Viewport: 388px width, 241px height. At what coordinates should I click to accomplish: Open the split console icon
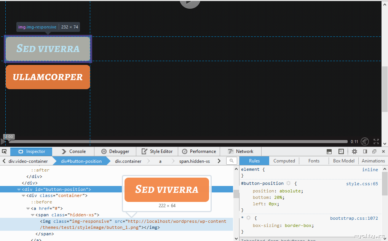coord(329,151)
